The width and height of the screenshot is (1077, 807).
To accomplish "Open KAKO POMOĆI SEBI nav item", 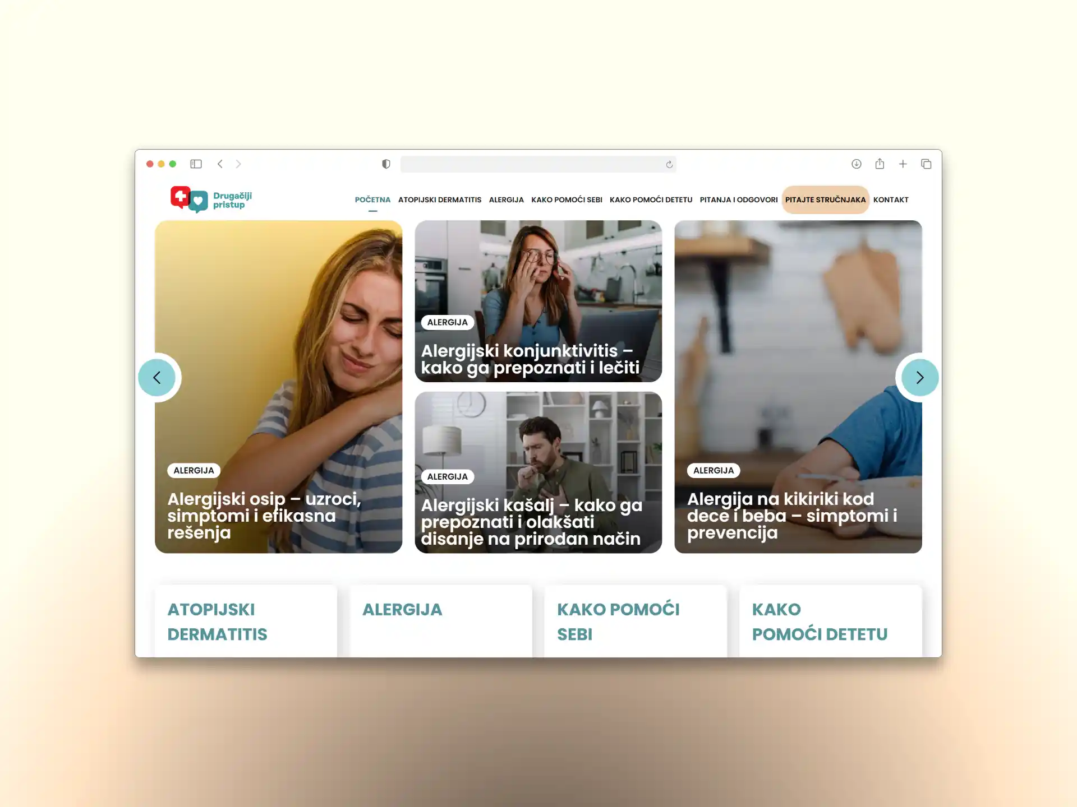I will pyautogui.click(x=567, y=200).
